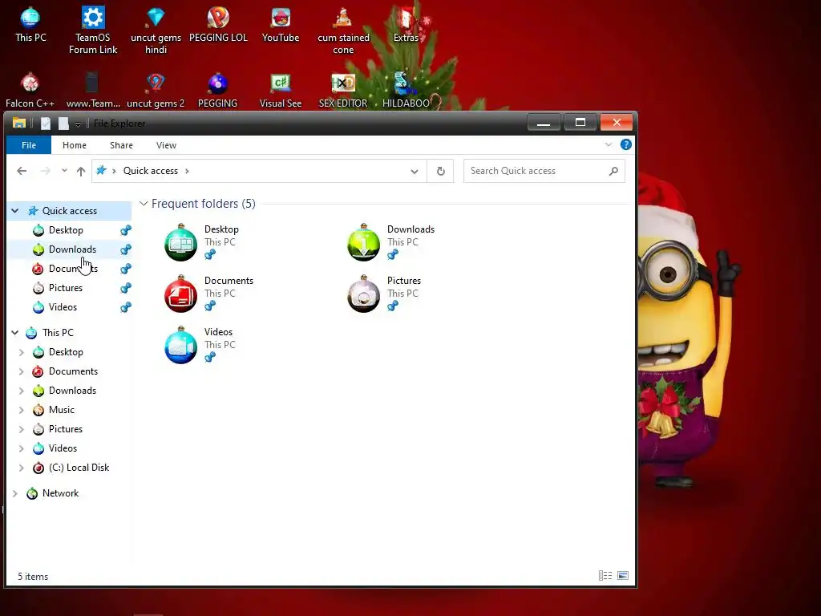The height and width of the screenshot is (616, 821).
Task: Go back with the Back arrow
Action: (x=22, y=171)
